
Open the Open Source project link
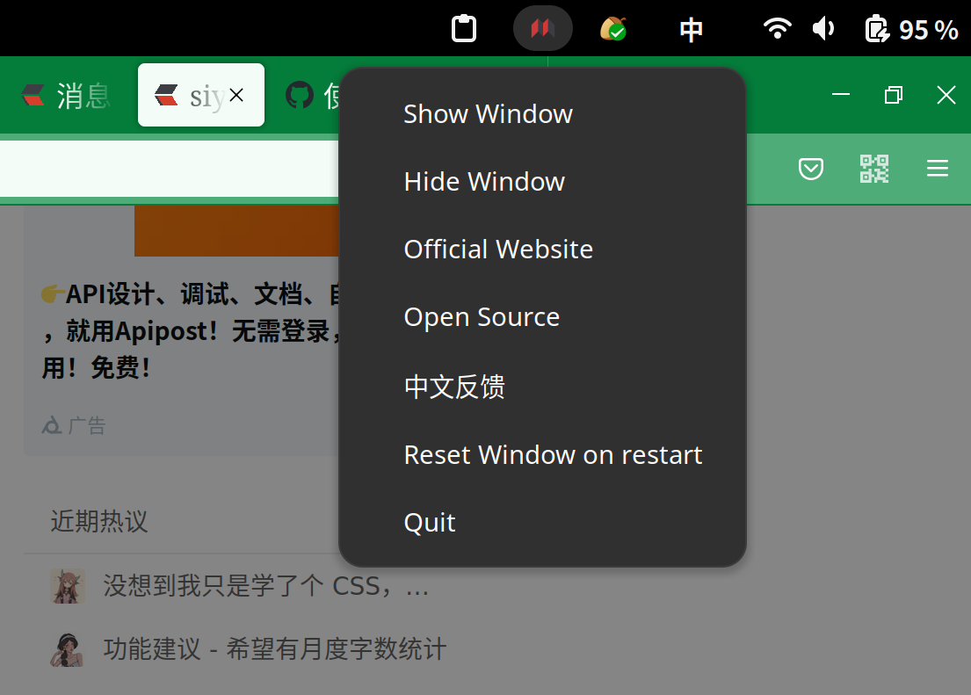(482, 316)
